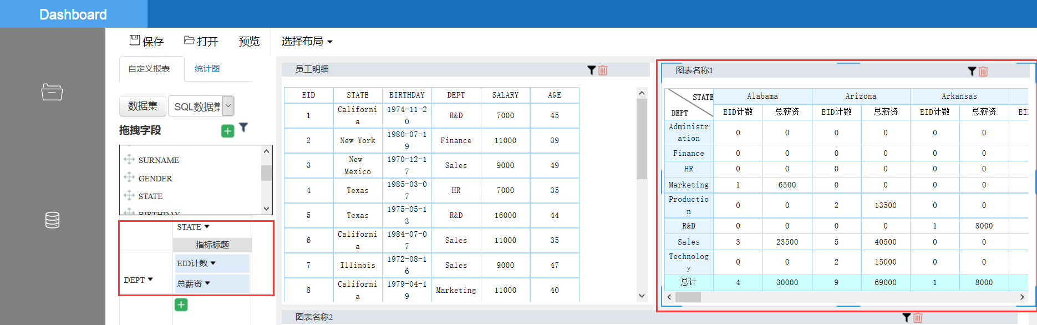Click the 69000 total value
The height and width of the screenshot is (325, 1037).
click(x=886, y=282)
